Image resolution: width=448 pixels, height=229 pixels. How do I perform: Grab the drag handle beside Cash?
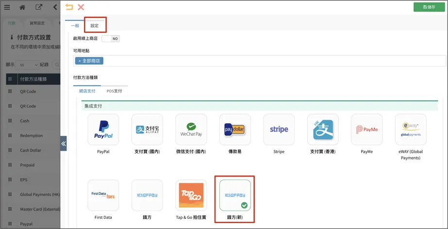click(10, 120)
